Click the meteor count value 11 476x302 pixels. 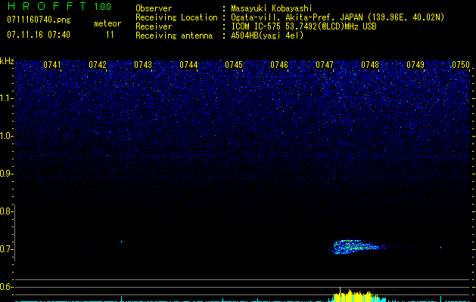point(110,35)
